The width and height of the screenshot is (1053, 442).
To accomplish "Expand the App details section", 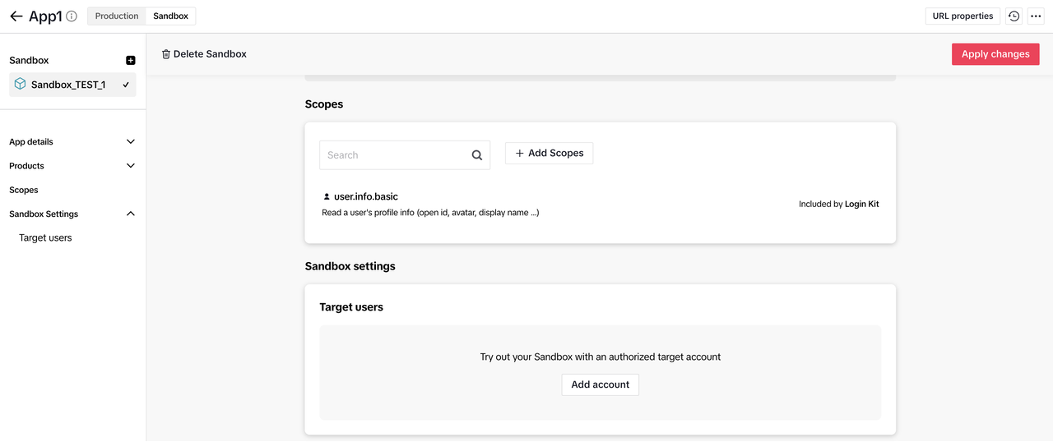I will [130, 142].
